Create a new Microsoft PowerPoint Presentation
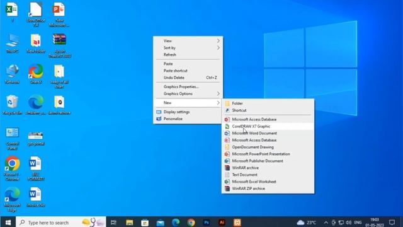Viewport: 403px width, 227px height. [x=268, y=154]
